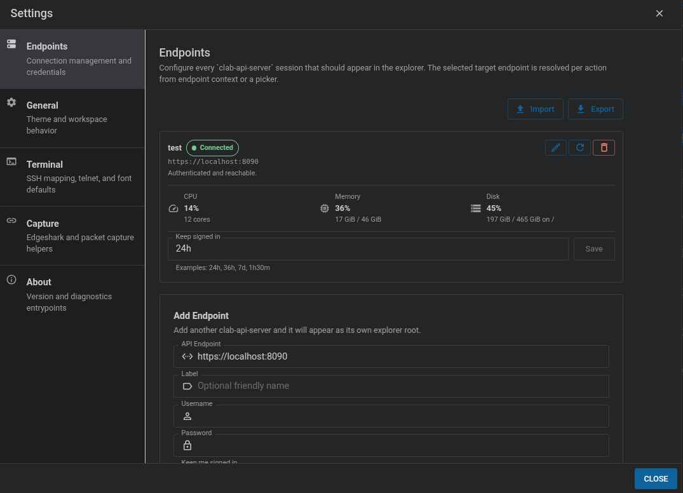Click the https://localhost:8090 URL under test
683x493 pixels.
pyautogui.click(x=213, y=161)
